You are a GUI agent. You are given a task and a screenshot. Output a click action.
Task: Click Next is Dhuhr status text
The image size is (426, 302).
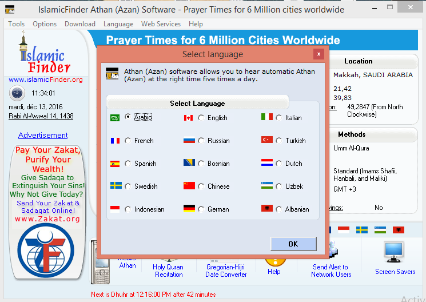153,295
